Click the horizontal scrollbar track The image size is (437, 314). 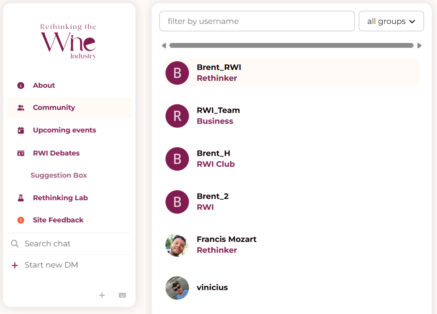(x=291, y=46)
